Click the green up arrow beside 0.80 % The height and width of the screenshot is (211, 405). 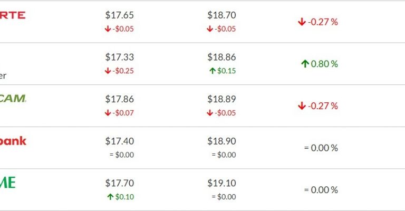(304, 64)
